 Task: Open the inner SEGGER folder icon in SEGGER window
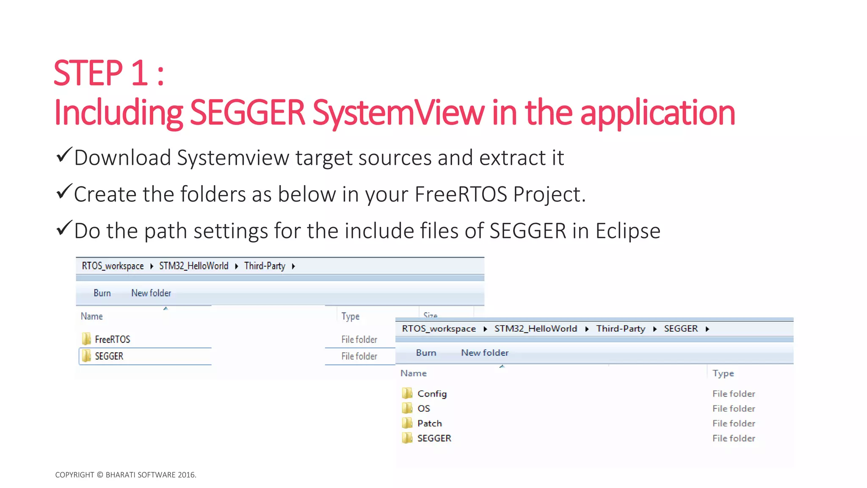pyautogui.click(x=407, y=438)
